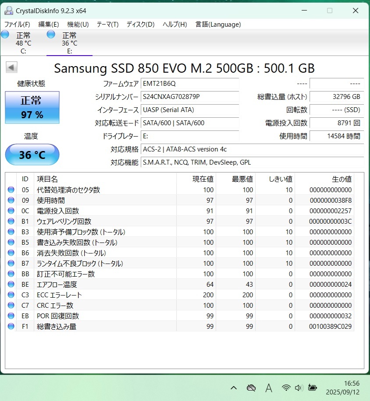The image size is (370, 401).
Task: Click status circle for attribute B7
Action: click(x=11, y=263)
